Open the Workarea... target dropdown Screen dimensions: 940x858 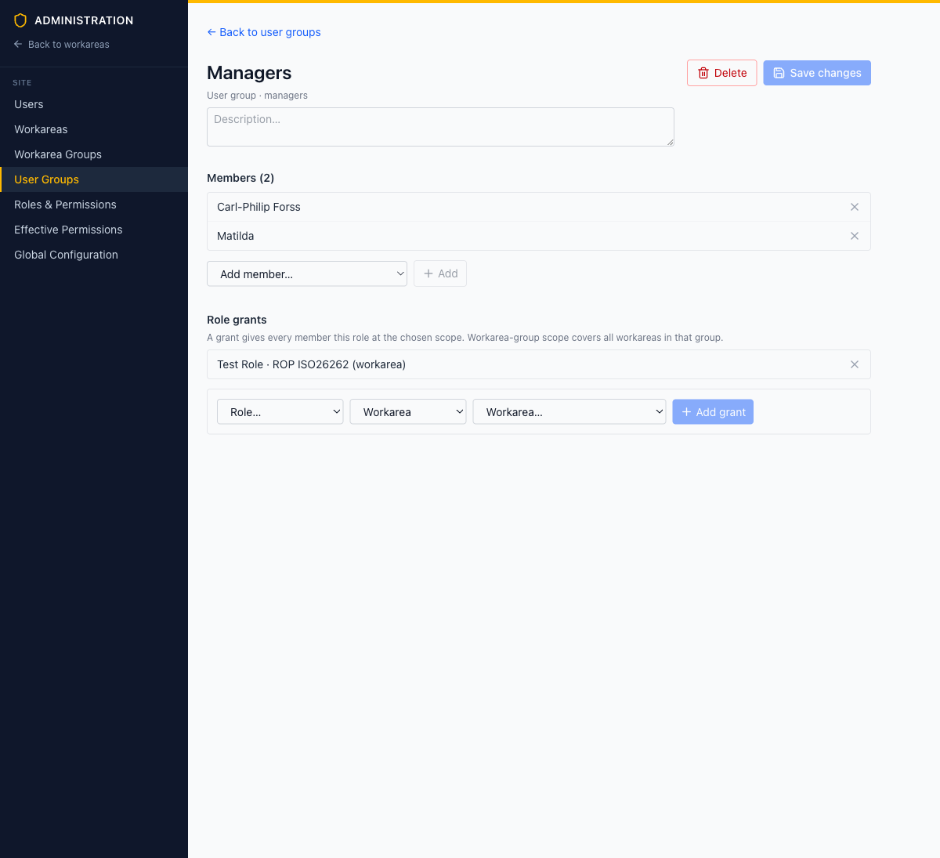click(x=569, y=412)
